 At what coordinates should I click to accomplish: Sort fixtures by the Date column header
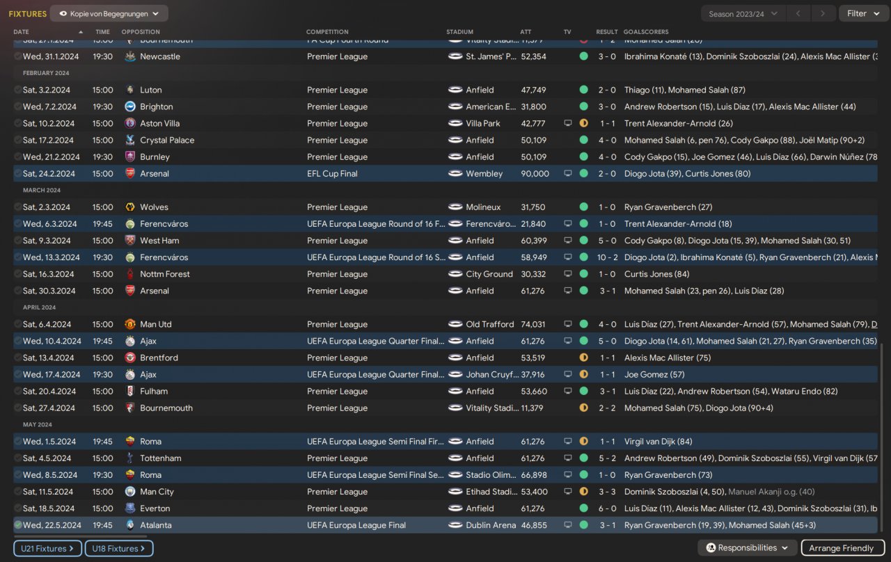[22, 32]
